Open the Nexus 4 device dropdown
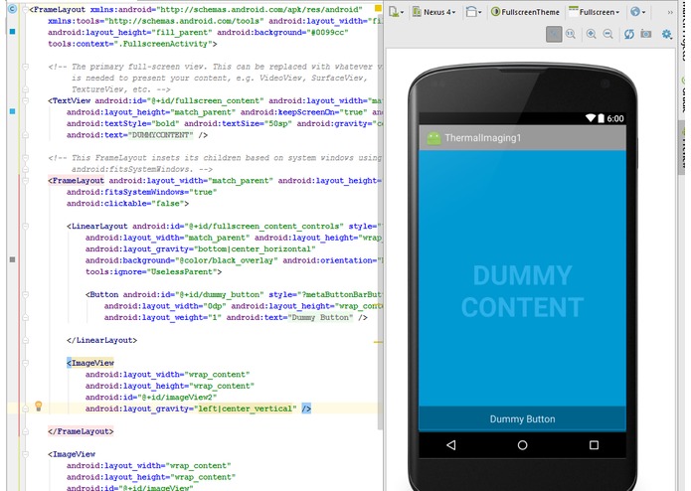 tap(433, 12)
